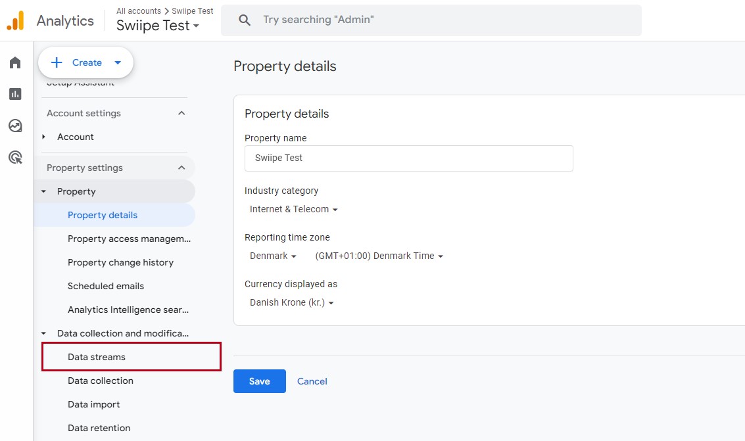Image resolution: width=745 pixels, height=441 pixels.
Task: Click the plus icon on Create button
Action: pyautogui.click(x=57, y=62)
